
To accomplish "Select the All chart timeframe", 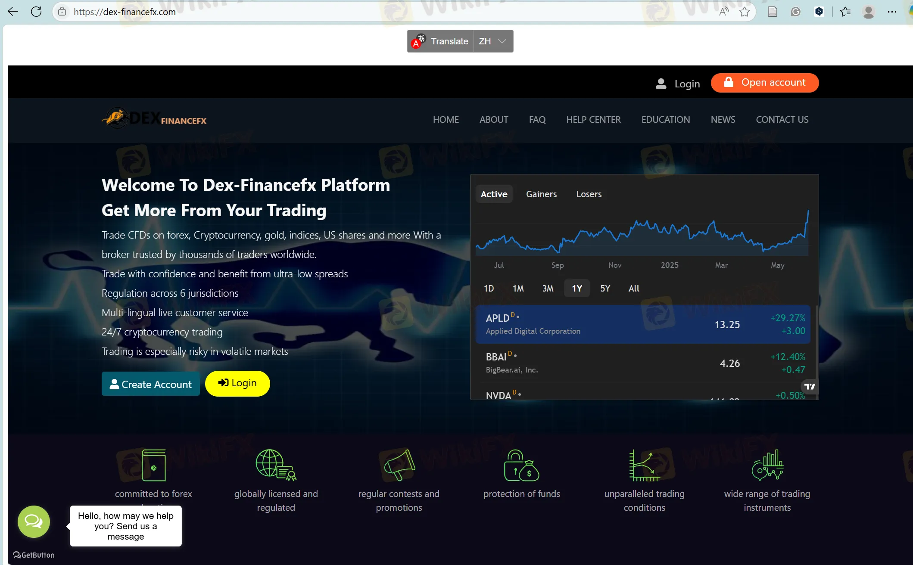I will tap(633, 288).
